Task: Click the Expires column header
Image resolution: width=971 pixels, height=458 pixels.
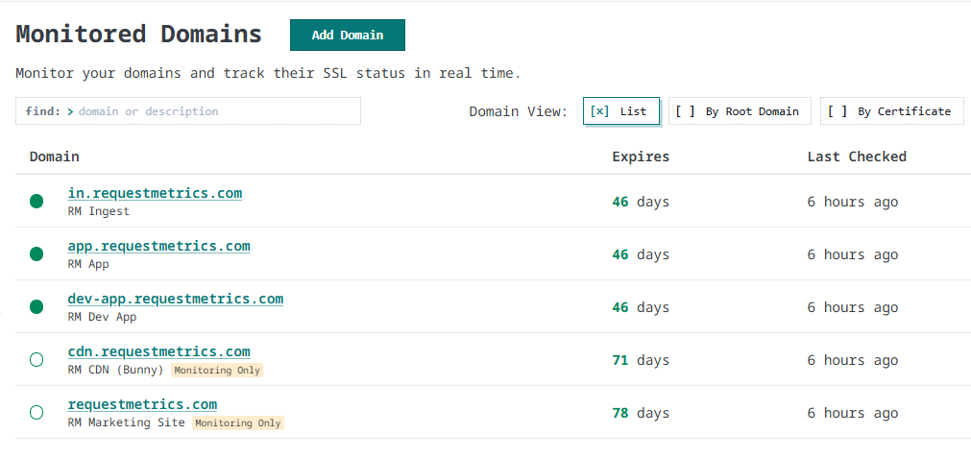Action: (641, 157)
